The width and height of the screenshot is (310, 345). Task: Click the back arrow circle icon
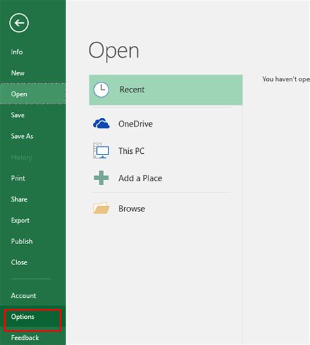[x=19, y=23]
